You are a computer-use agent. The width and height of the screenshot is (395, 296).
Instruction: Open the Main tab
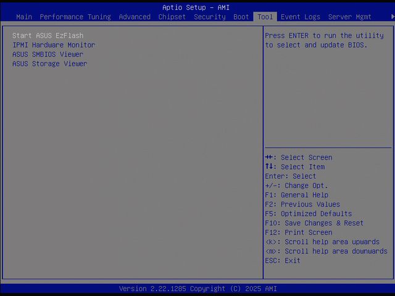point(24,17)
